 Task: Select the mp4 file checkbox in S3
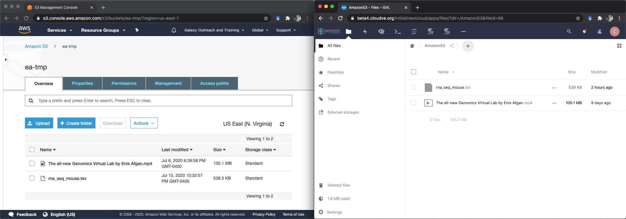(x=32, y=163)
